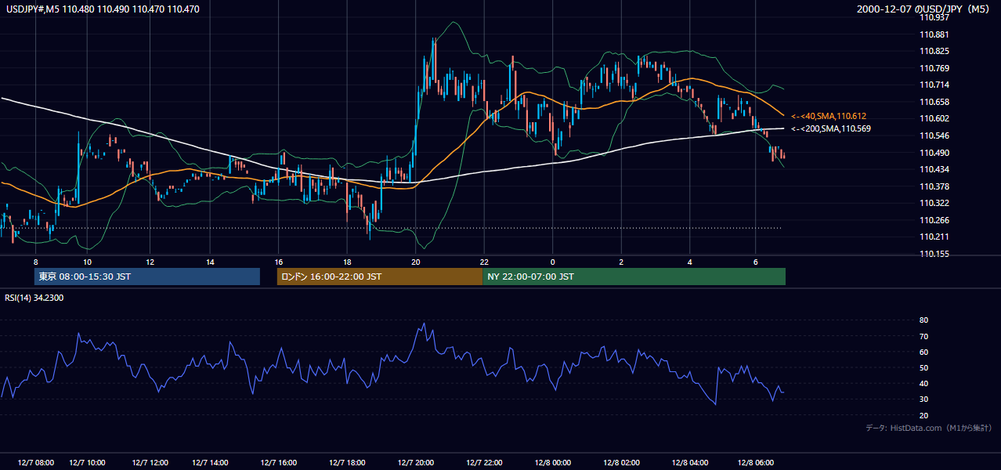Screen dimensions: 1001x470
Task: Click the hour label 10 under price chart
Action: 87,262
